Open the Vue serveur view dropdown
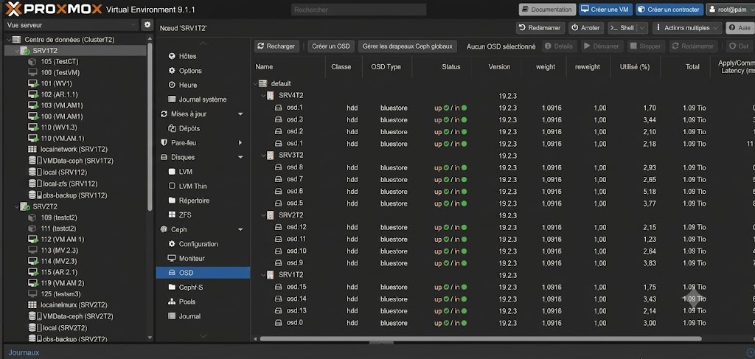The height and width of the screenshot is (359, 755). 72,25
